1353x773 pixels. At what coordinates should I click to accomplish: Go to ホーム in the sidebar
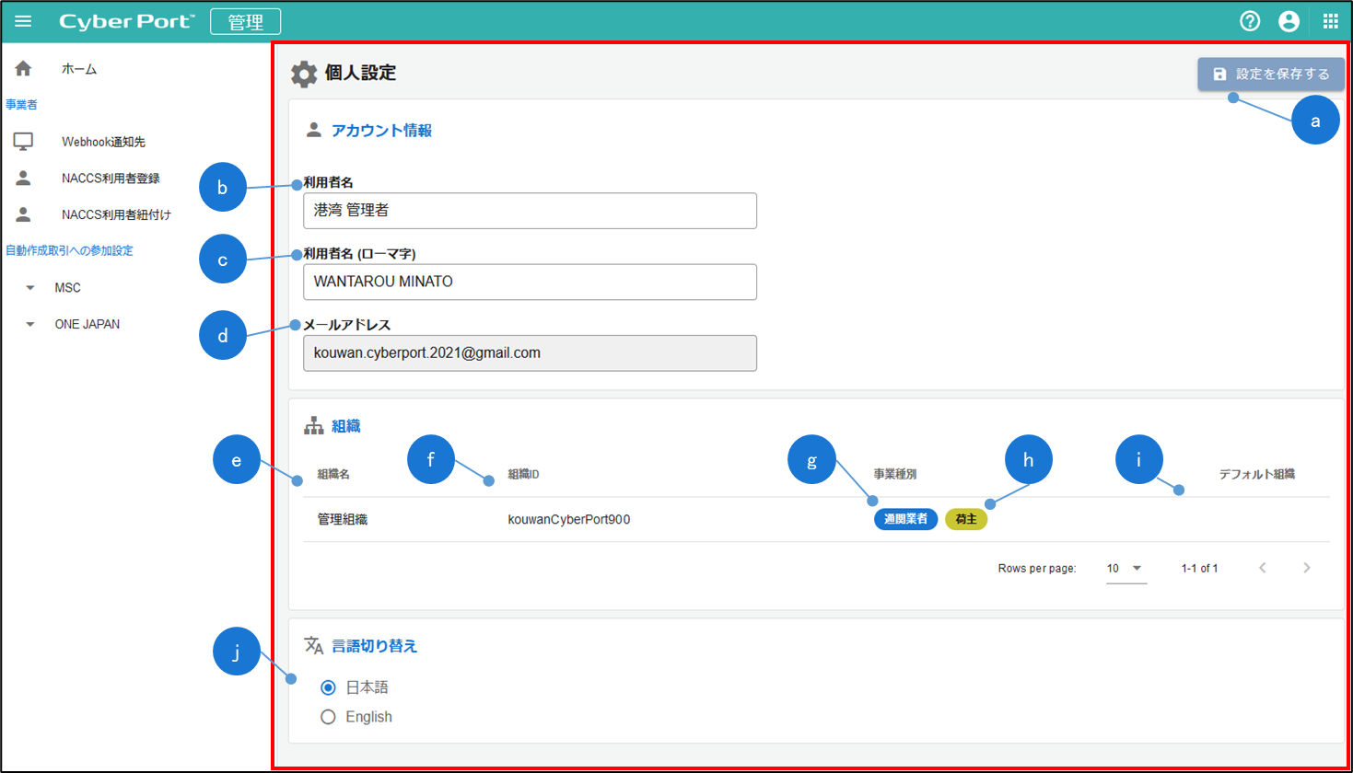coord(79,69)
